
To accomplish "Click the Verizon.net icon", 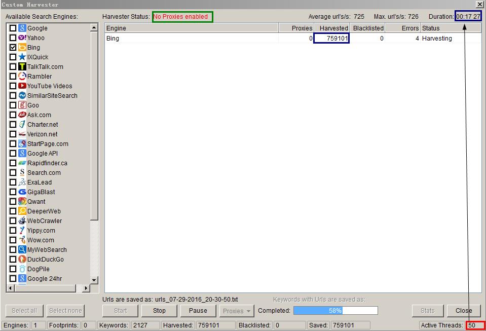I will pos(22,134).
